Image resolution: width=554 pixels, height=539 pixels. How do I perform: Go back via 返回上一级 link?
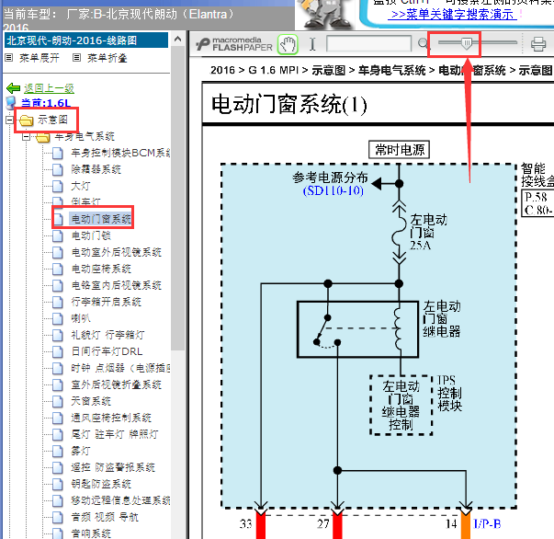point(49,88)
